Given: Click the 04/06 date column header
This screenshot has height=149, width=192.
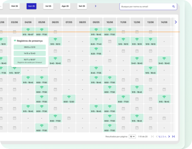Looking at the screenshot, I should [x=28, y=22].
